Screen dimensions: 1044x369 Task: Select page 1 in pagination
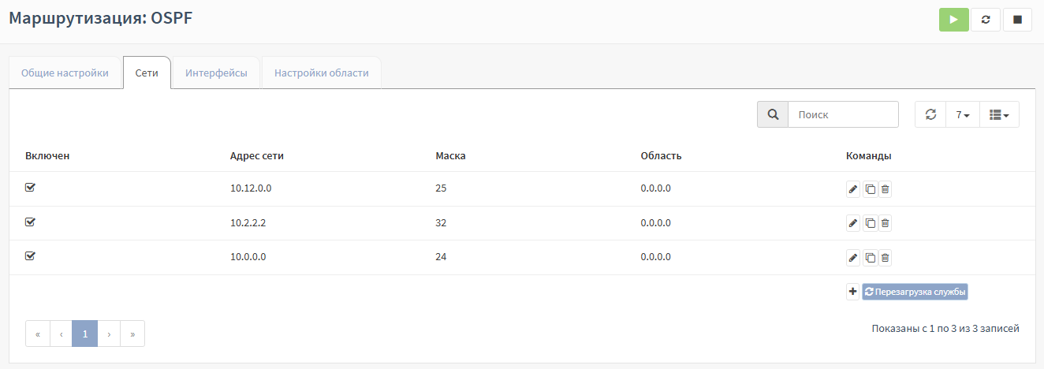84,334
